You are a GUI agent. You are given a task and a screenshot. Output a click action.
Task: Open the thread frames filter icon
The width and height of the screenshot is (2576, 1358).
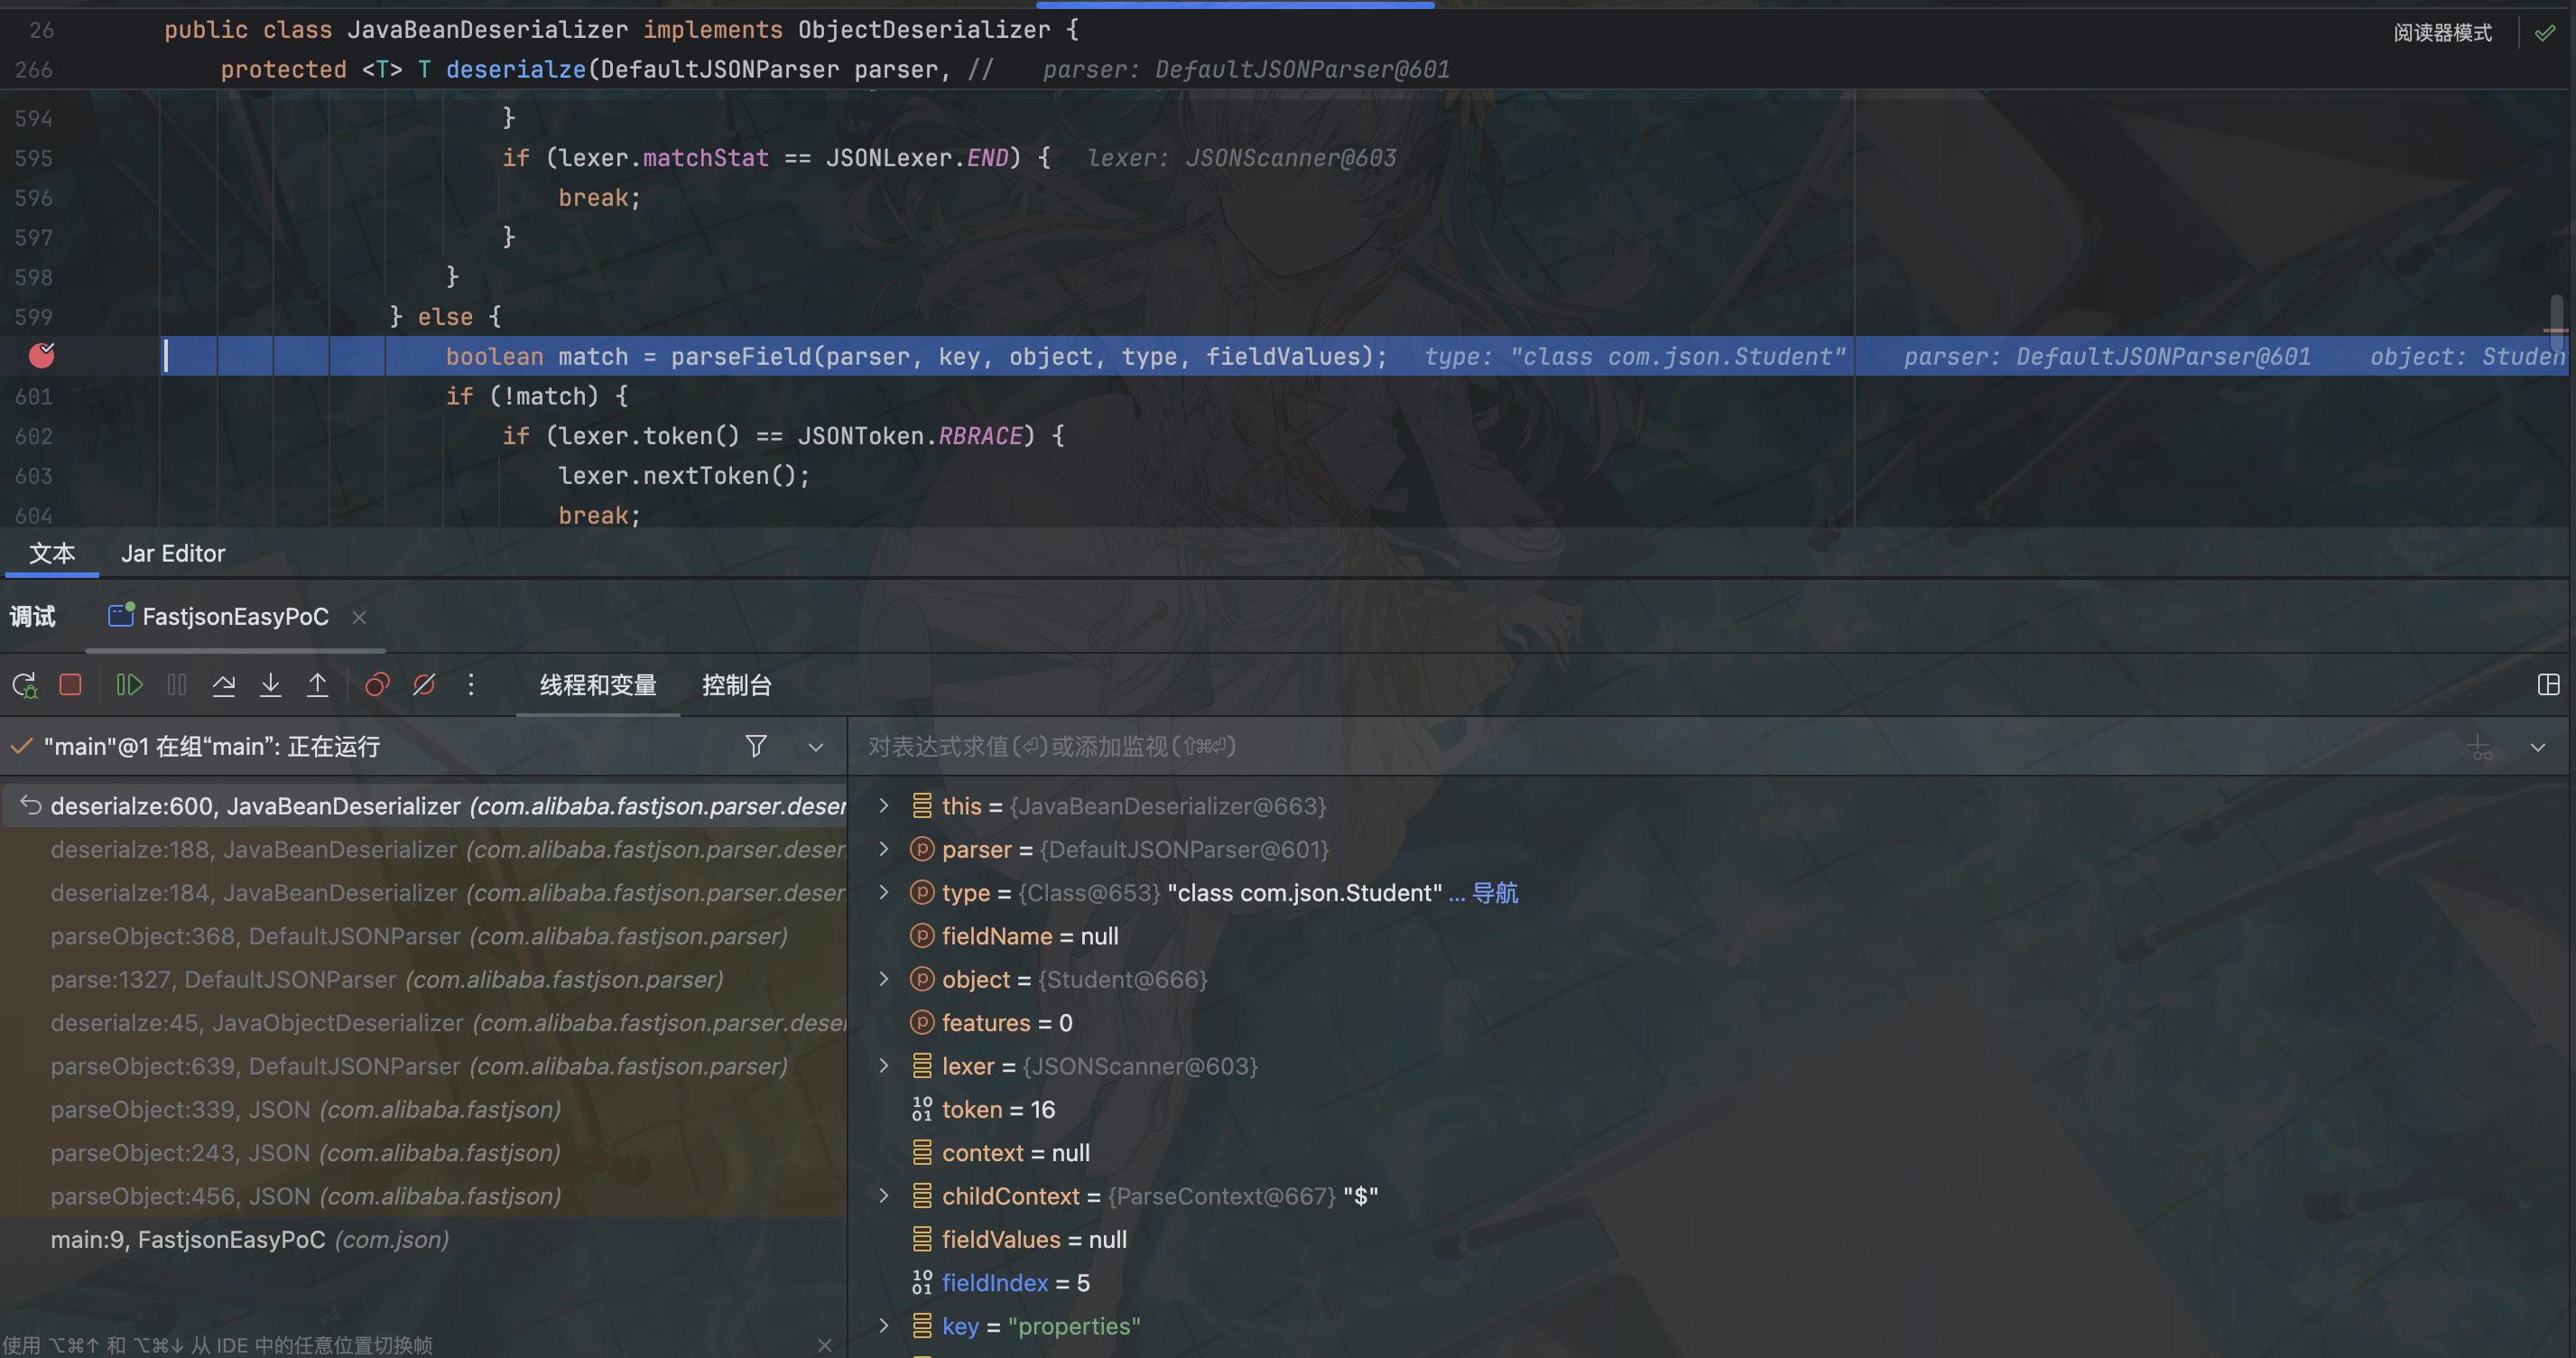[x=756, y=747]
